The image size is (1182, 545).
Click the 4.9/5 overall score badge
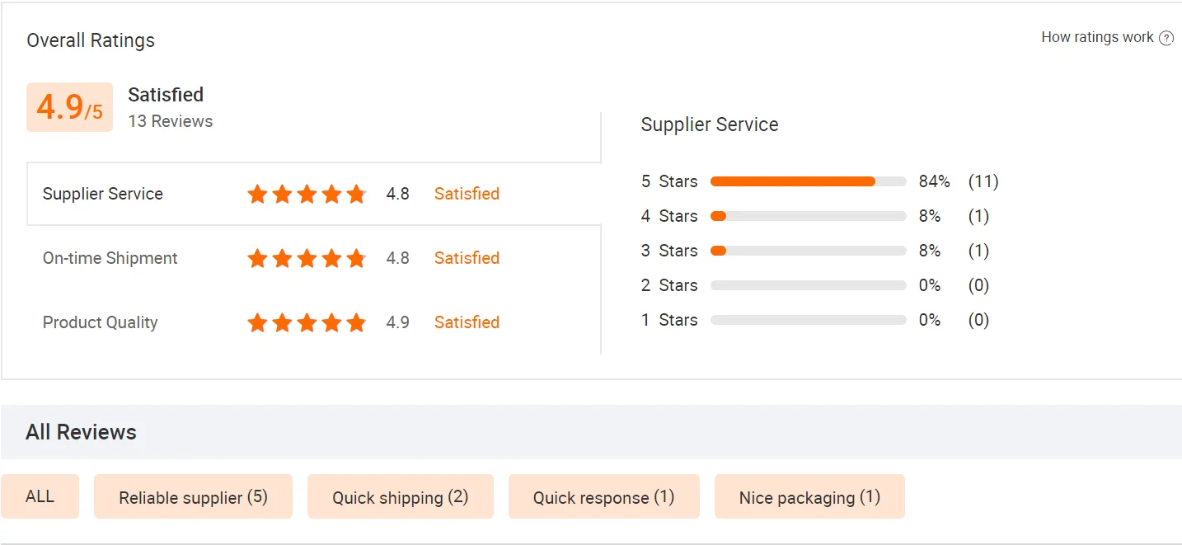69,107
